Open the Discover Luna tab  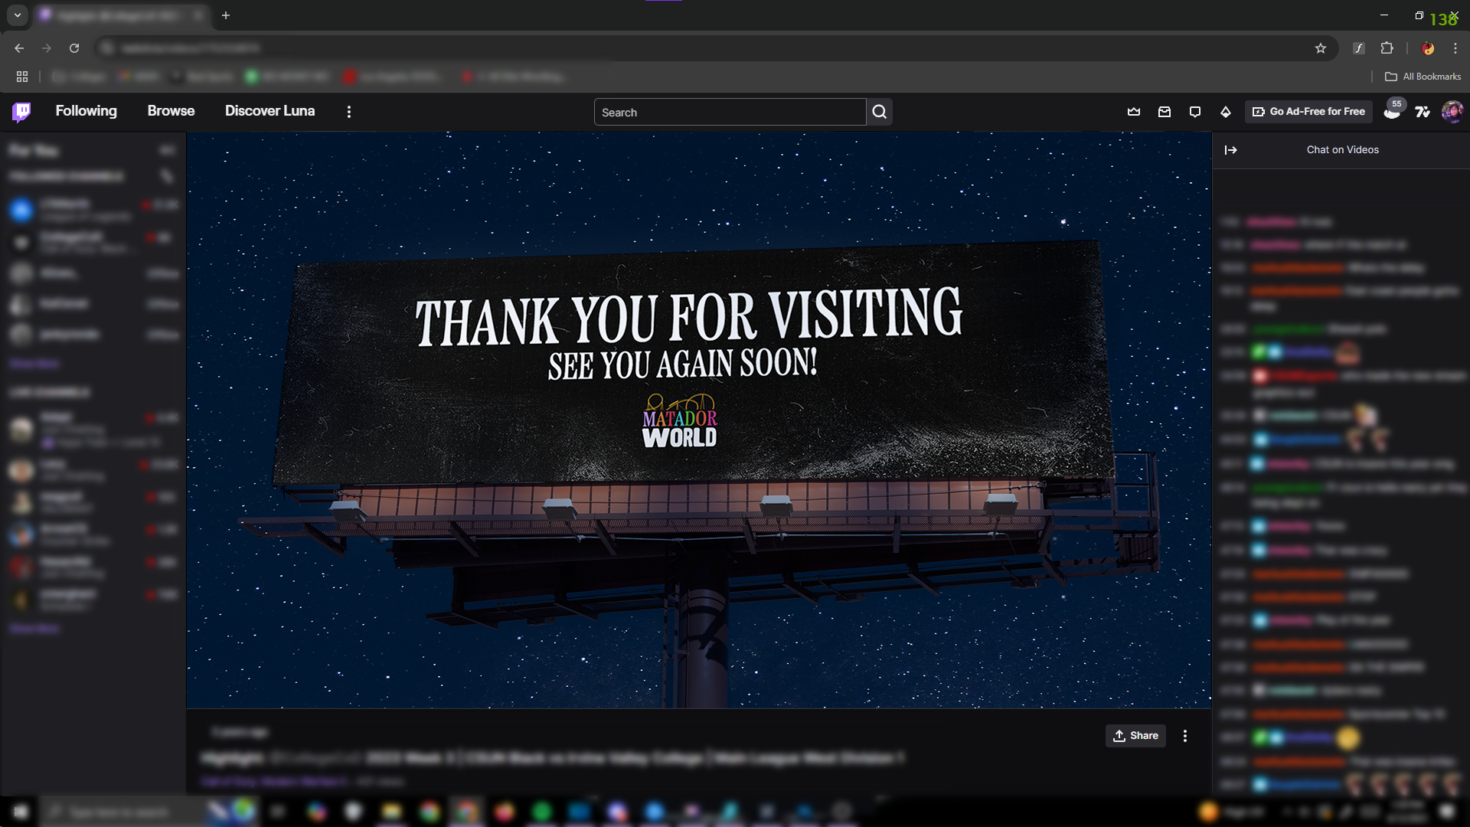269,111
